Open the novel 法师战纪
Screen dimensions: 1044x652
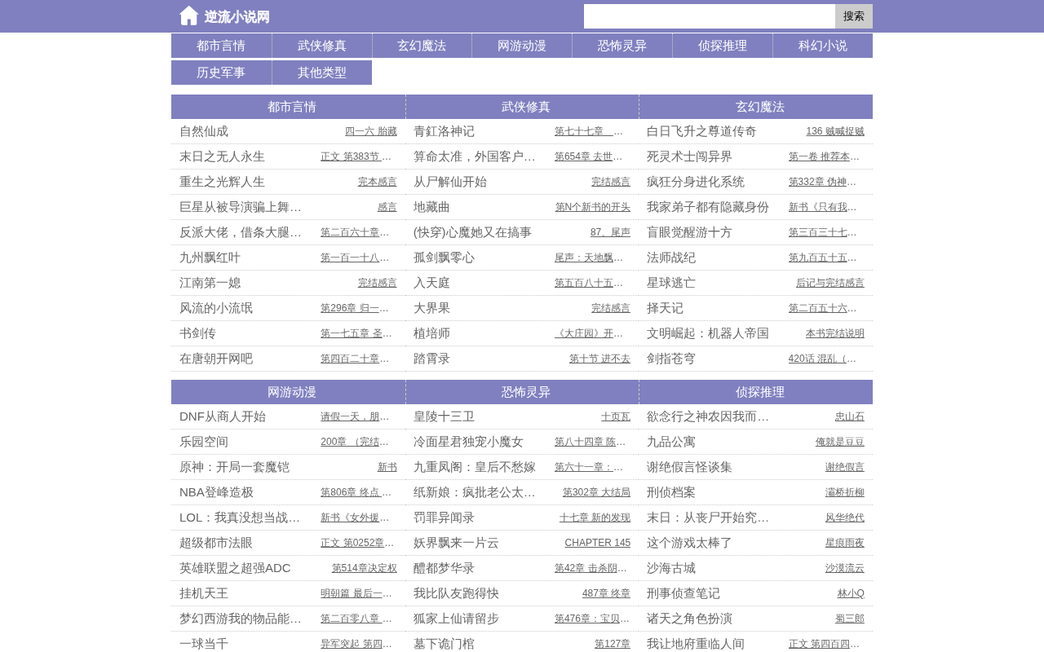[x=671, y=258]
